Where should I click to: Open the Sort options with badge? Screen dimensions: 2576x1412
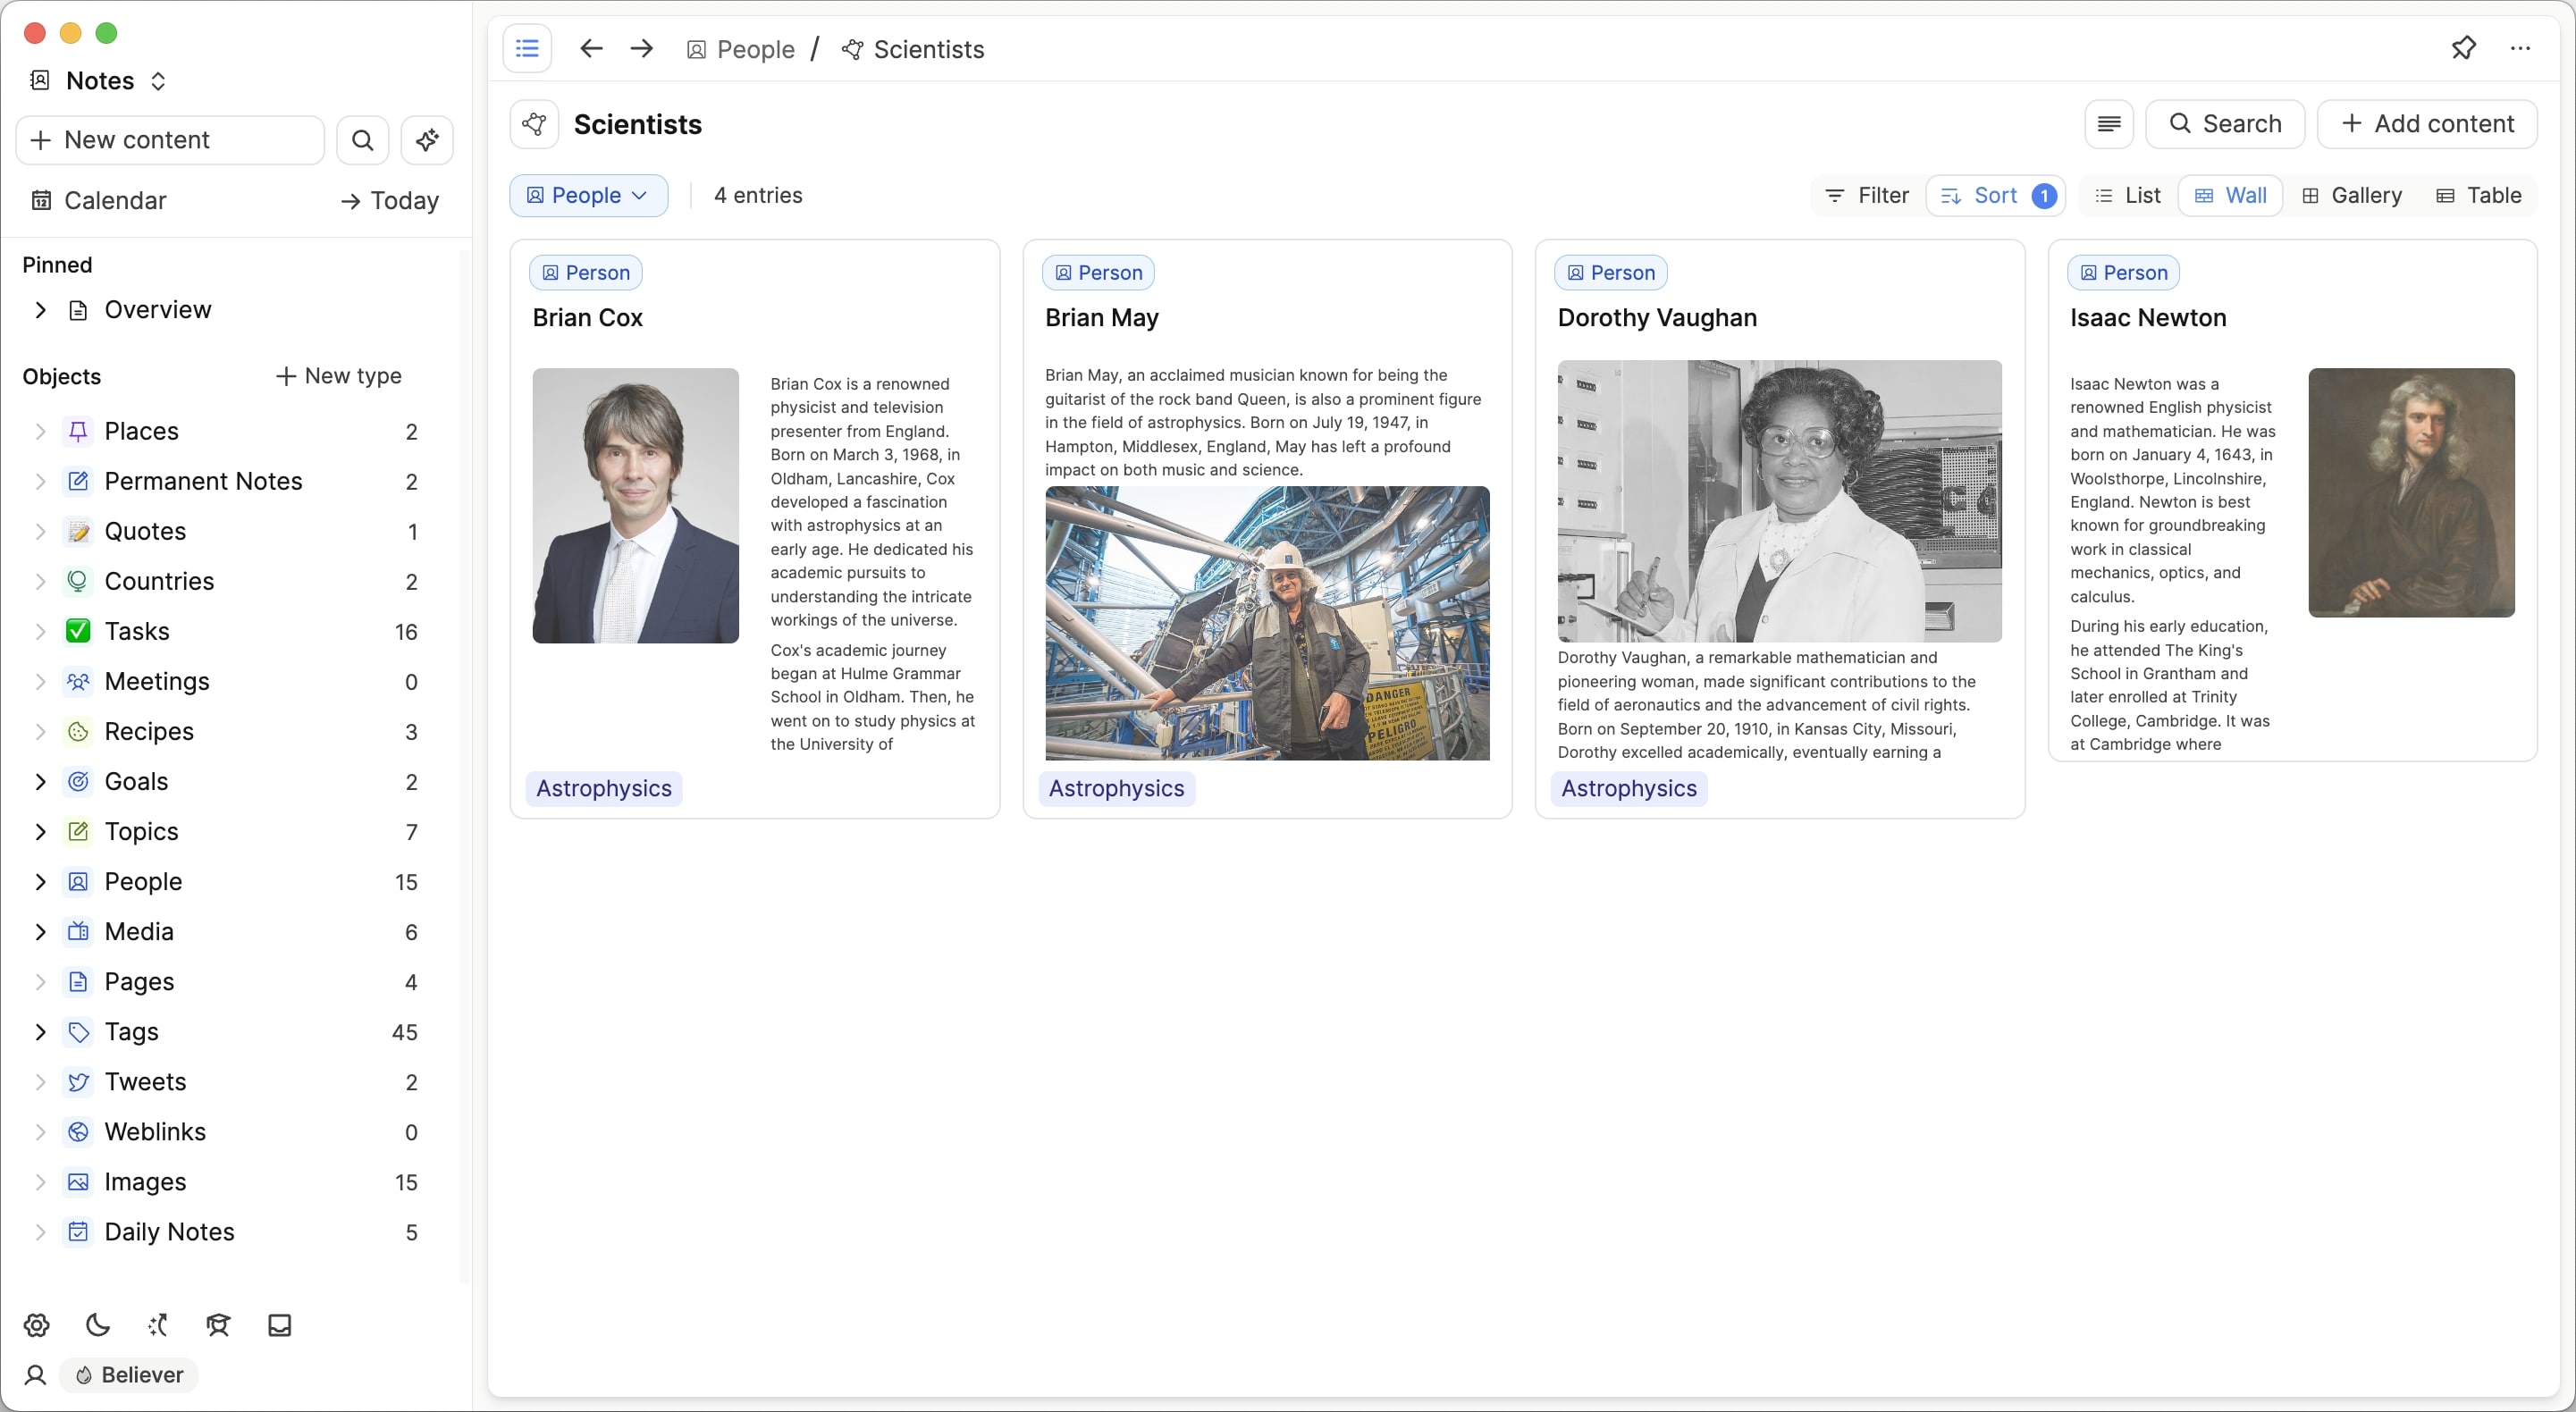pos(1995,195)
